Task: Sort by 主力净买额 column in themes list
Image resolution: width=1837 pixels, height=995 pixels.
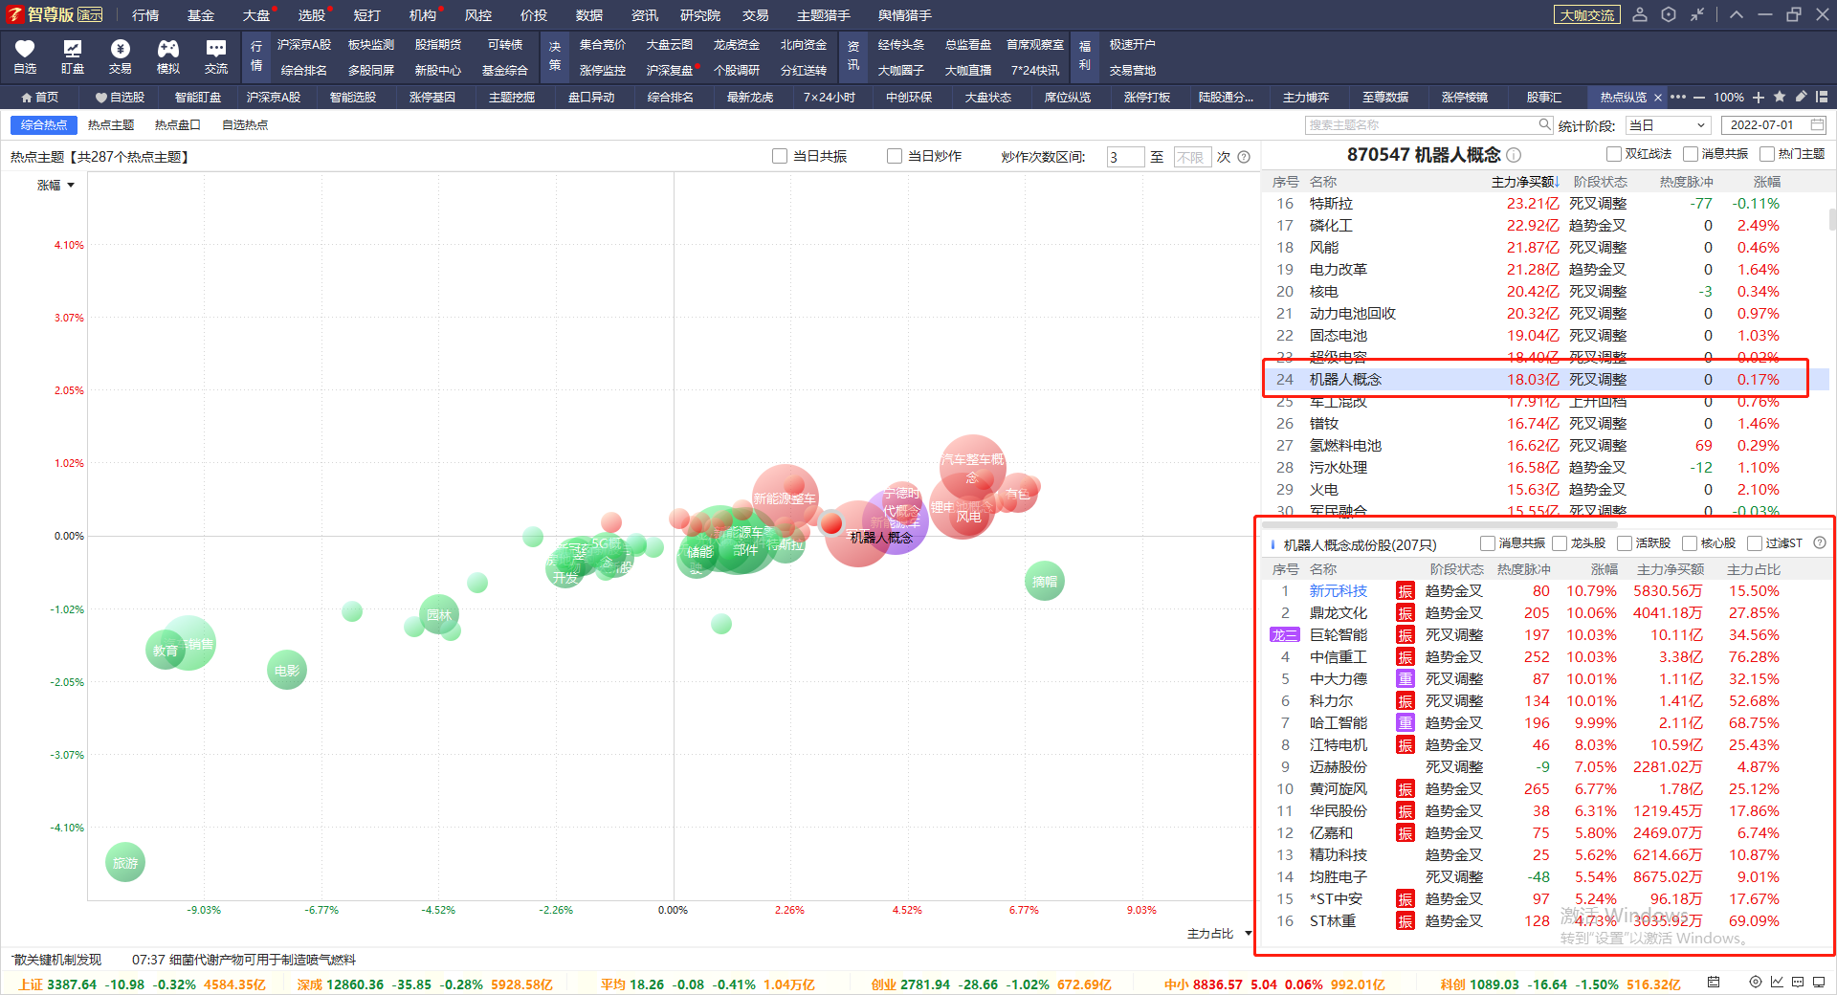Action: point(1525,182)
